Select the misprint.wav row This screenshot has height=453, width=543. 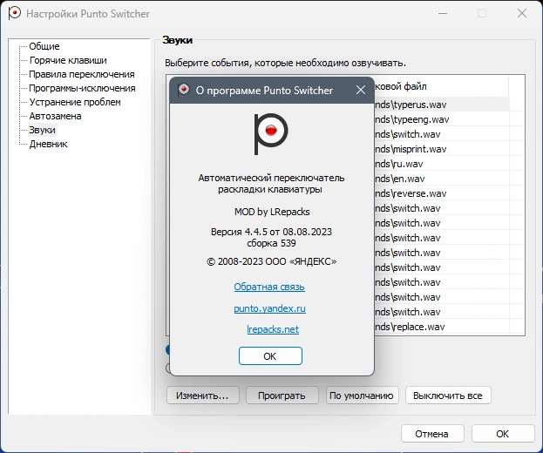coord(442,149)
